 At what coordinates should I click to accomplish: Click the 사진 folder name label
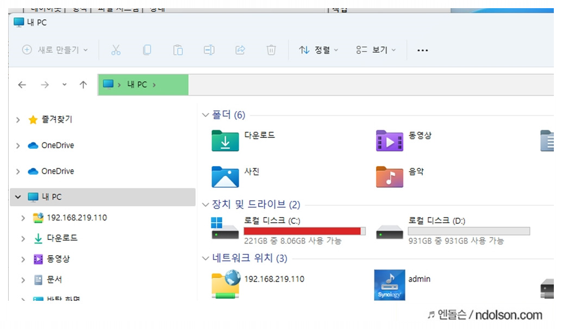tap(252, 172)
